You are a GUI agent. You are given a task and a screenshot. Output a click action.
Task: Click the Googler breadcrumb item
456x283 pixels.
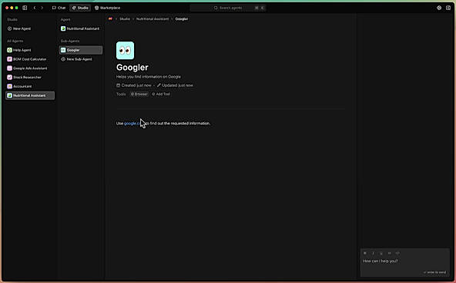pyautogui.click(x=182, y=19)
